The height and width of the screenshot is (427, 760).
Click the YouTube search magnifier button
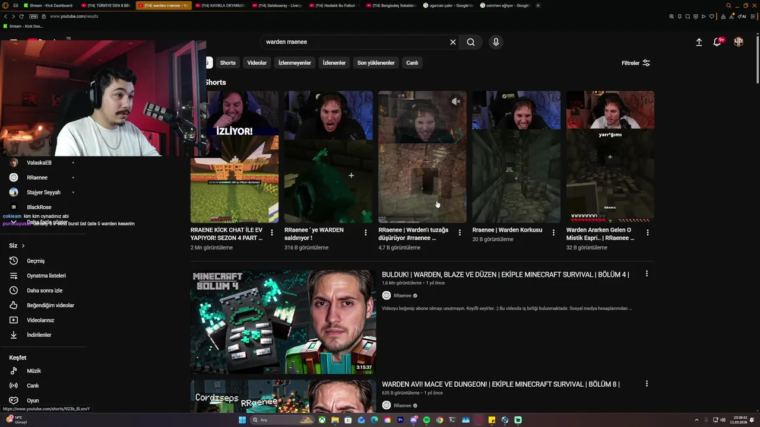[x=471, y=42]
